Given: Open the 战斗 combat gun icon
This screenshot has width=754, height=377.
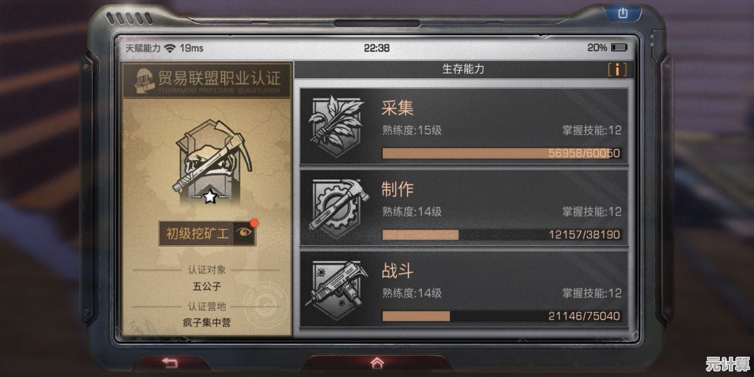Looking at the screenshot, I should (337, 290).
